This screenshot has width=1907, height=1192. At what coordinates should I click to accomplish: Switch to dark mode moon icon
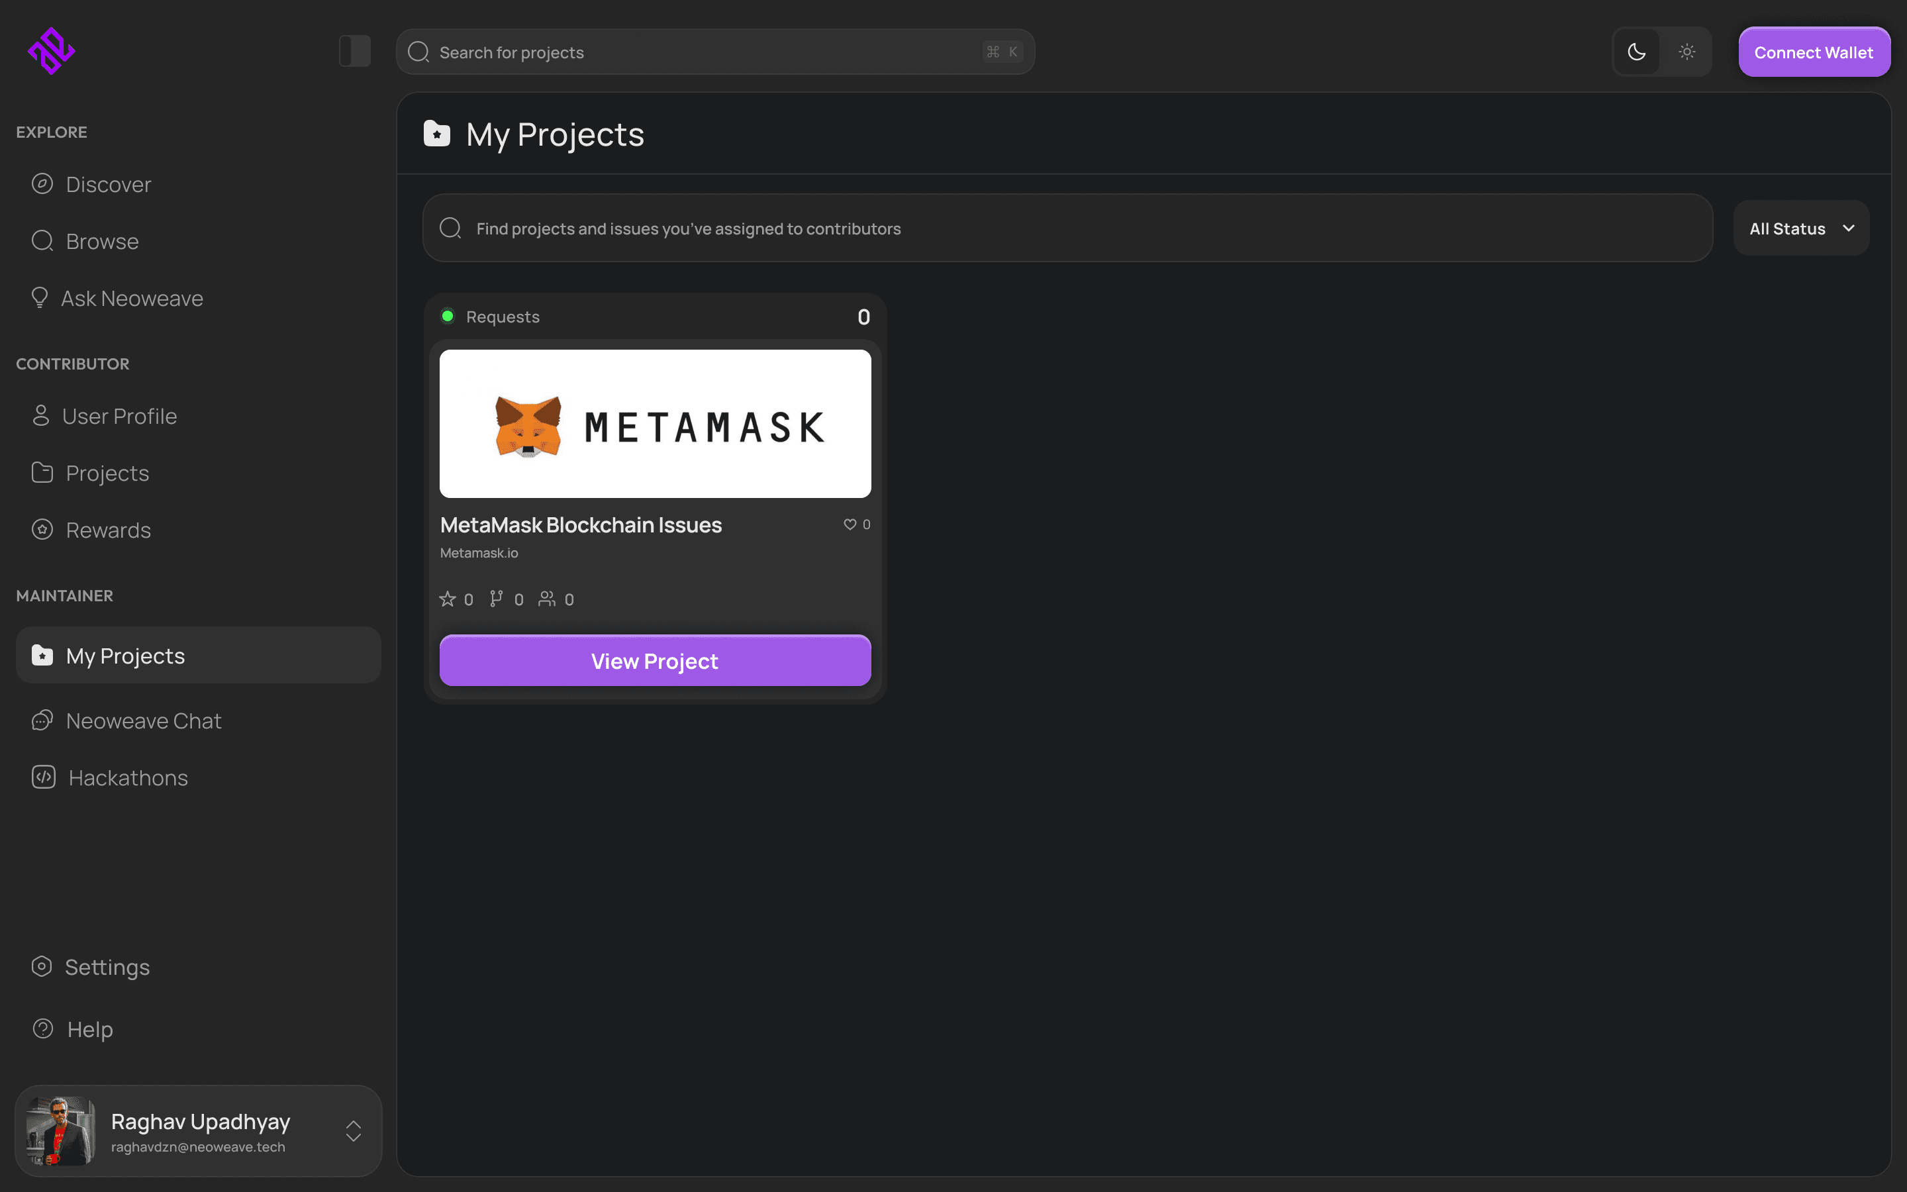[1637, 52]
